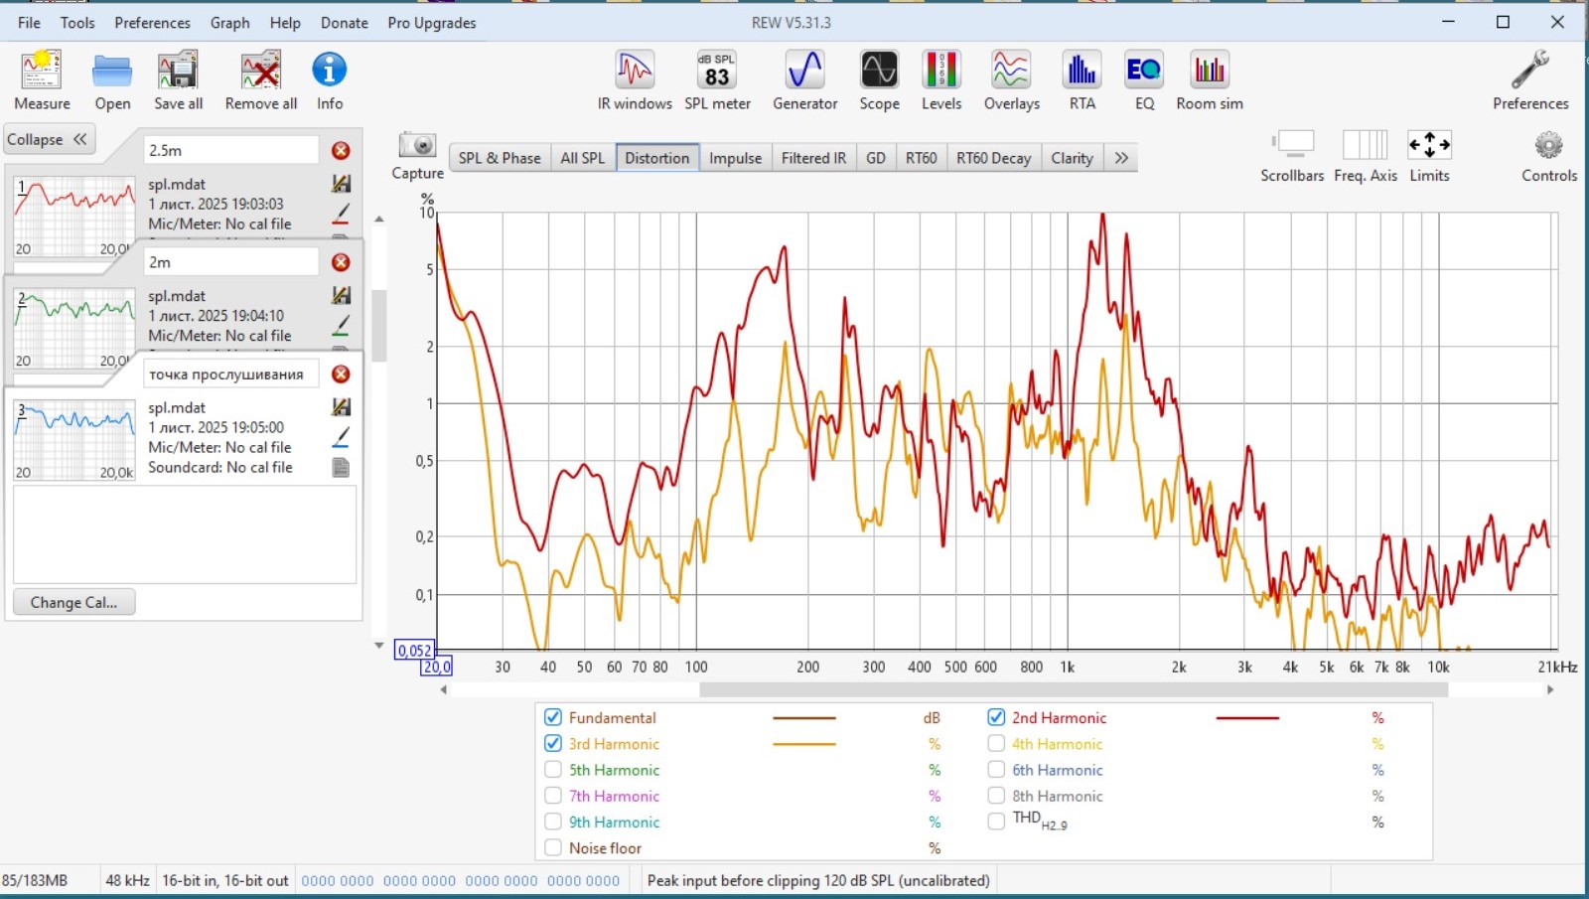Open the Room sim tool
This screenshot has height=899, width=1589.
[x=1210, y=79]
